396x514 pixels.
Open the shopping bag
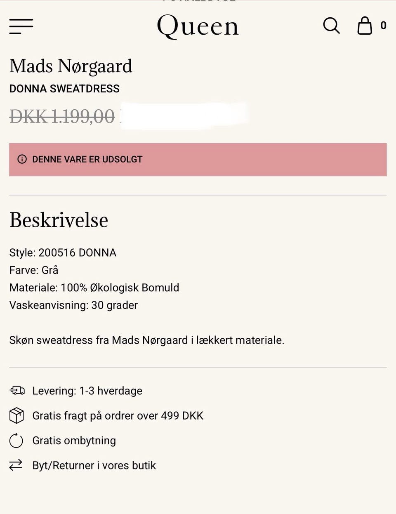(365, 26)
